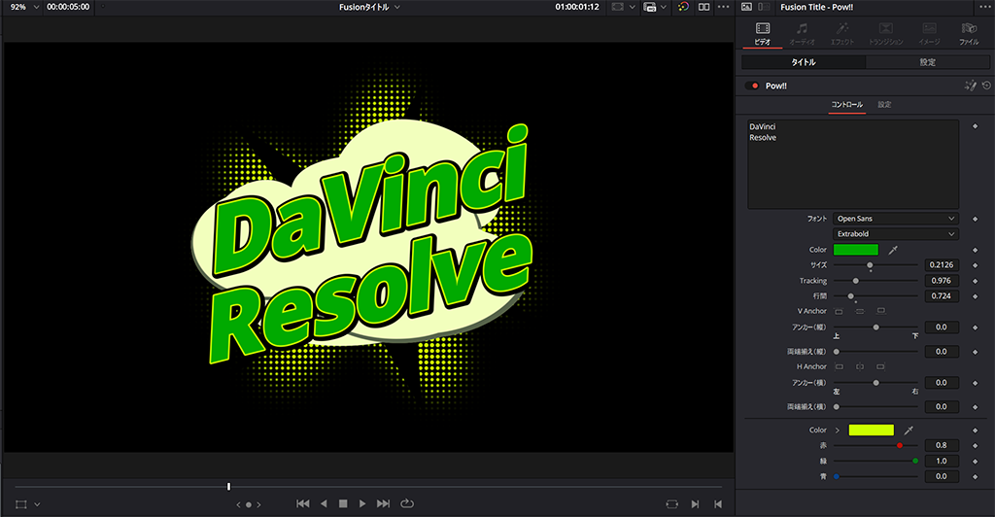Click the bypass color grades and Fusion icon
This screenshot has height=517, width=995.
[x=683, y=7]
